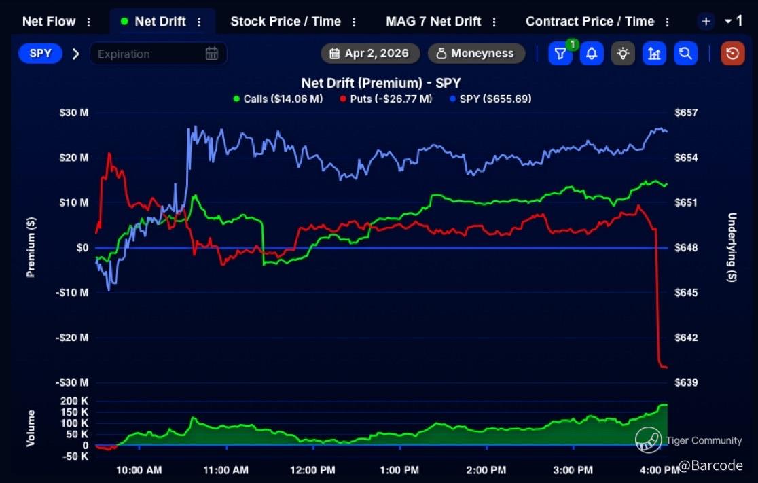Image resolution: width=758 pixels, height=483 pixels.
Task: Open the MAG 7 Net Drift tab
Action: pos(433,22)
